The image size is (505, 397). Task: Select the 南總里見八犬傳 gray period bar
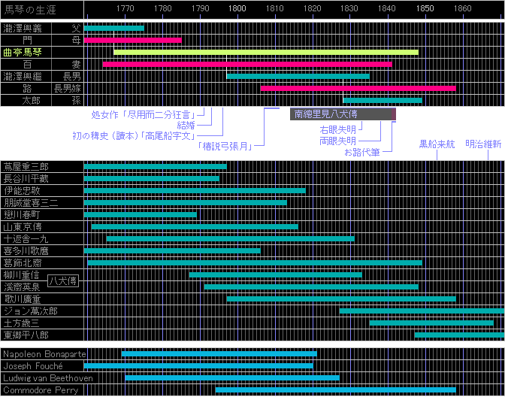pos(342,114)
